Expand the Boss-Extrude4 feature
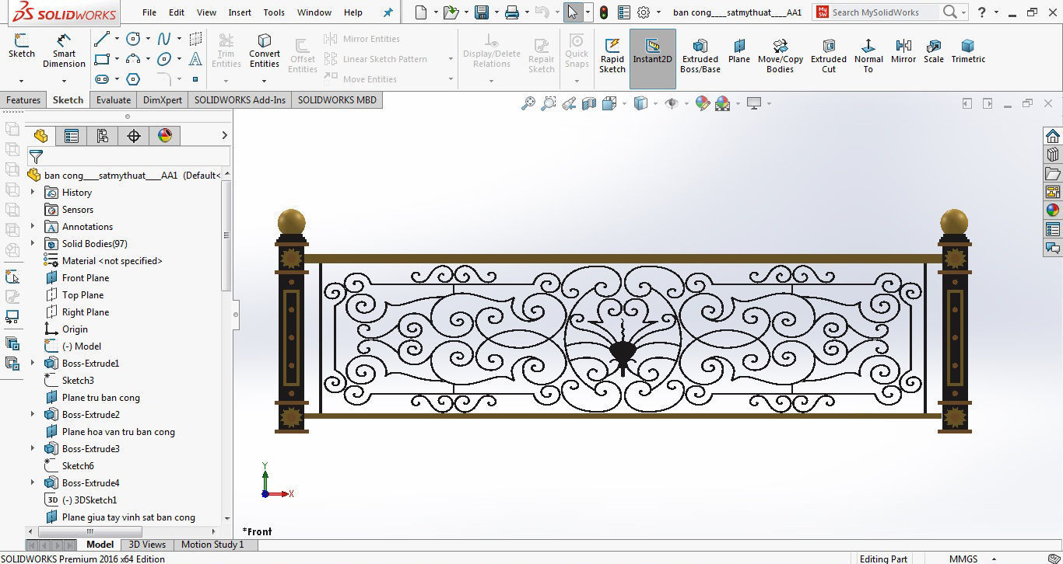1063x564 pixels. click(32, 482)
